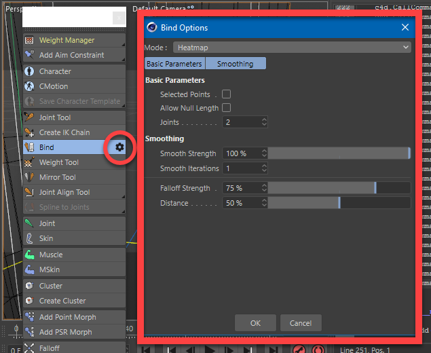This screenshot has height=353, width=431.
Task: Click the Skin deformer icon
Action: coord(30,238)
